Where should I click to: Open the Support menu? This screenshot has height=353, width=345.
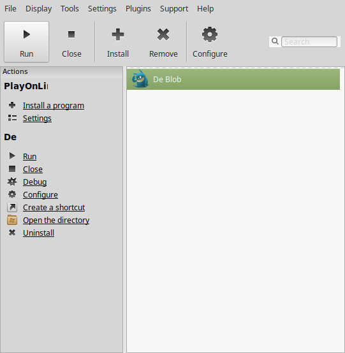click(x=174, y=9)
